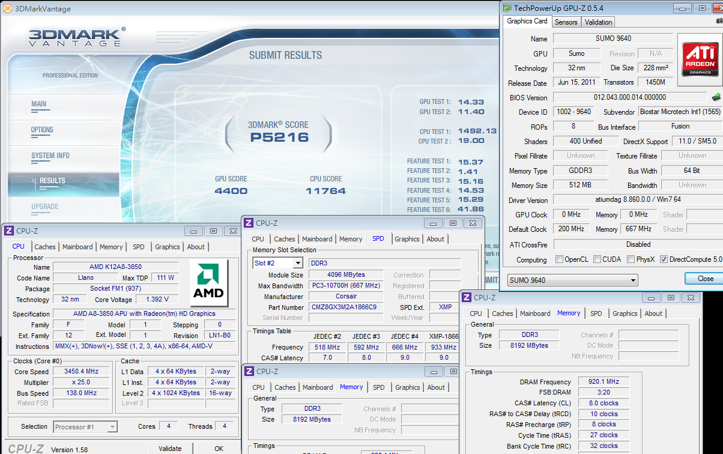This screenshot has height=454, width=723.
Task: Click the Core Speed value 3450.4 MHz
Action: pos(81,372)
